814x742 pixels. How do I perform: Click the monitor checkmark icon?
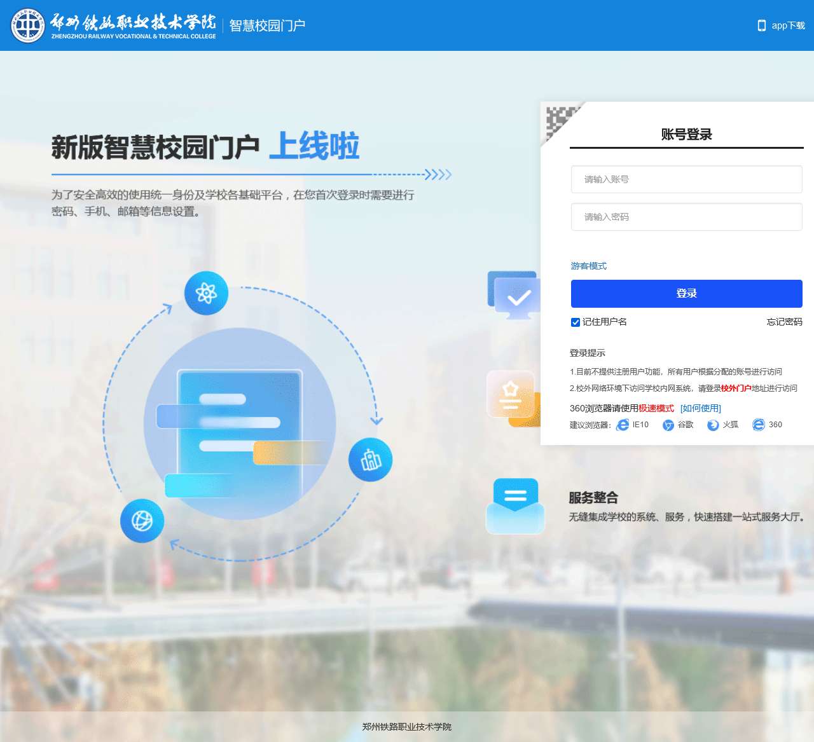(514, 296)
